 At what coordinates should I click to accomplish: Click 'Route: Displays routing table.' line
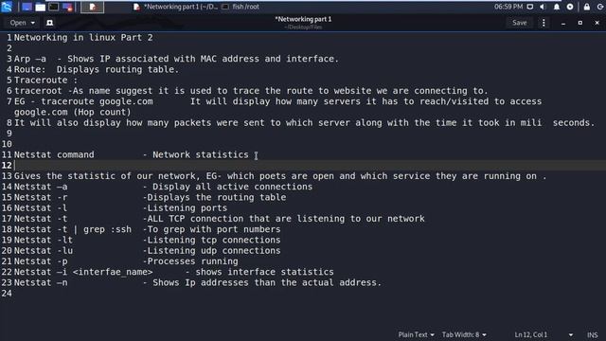97,69
